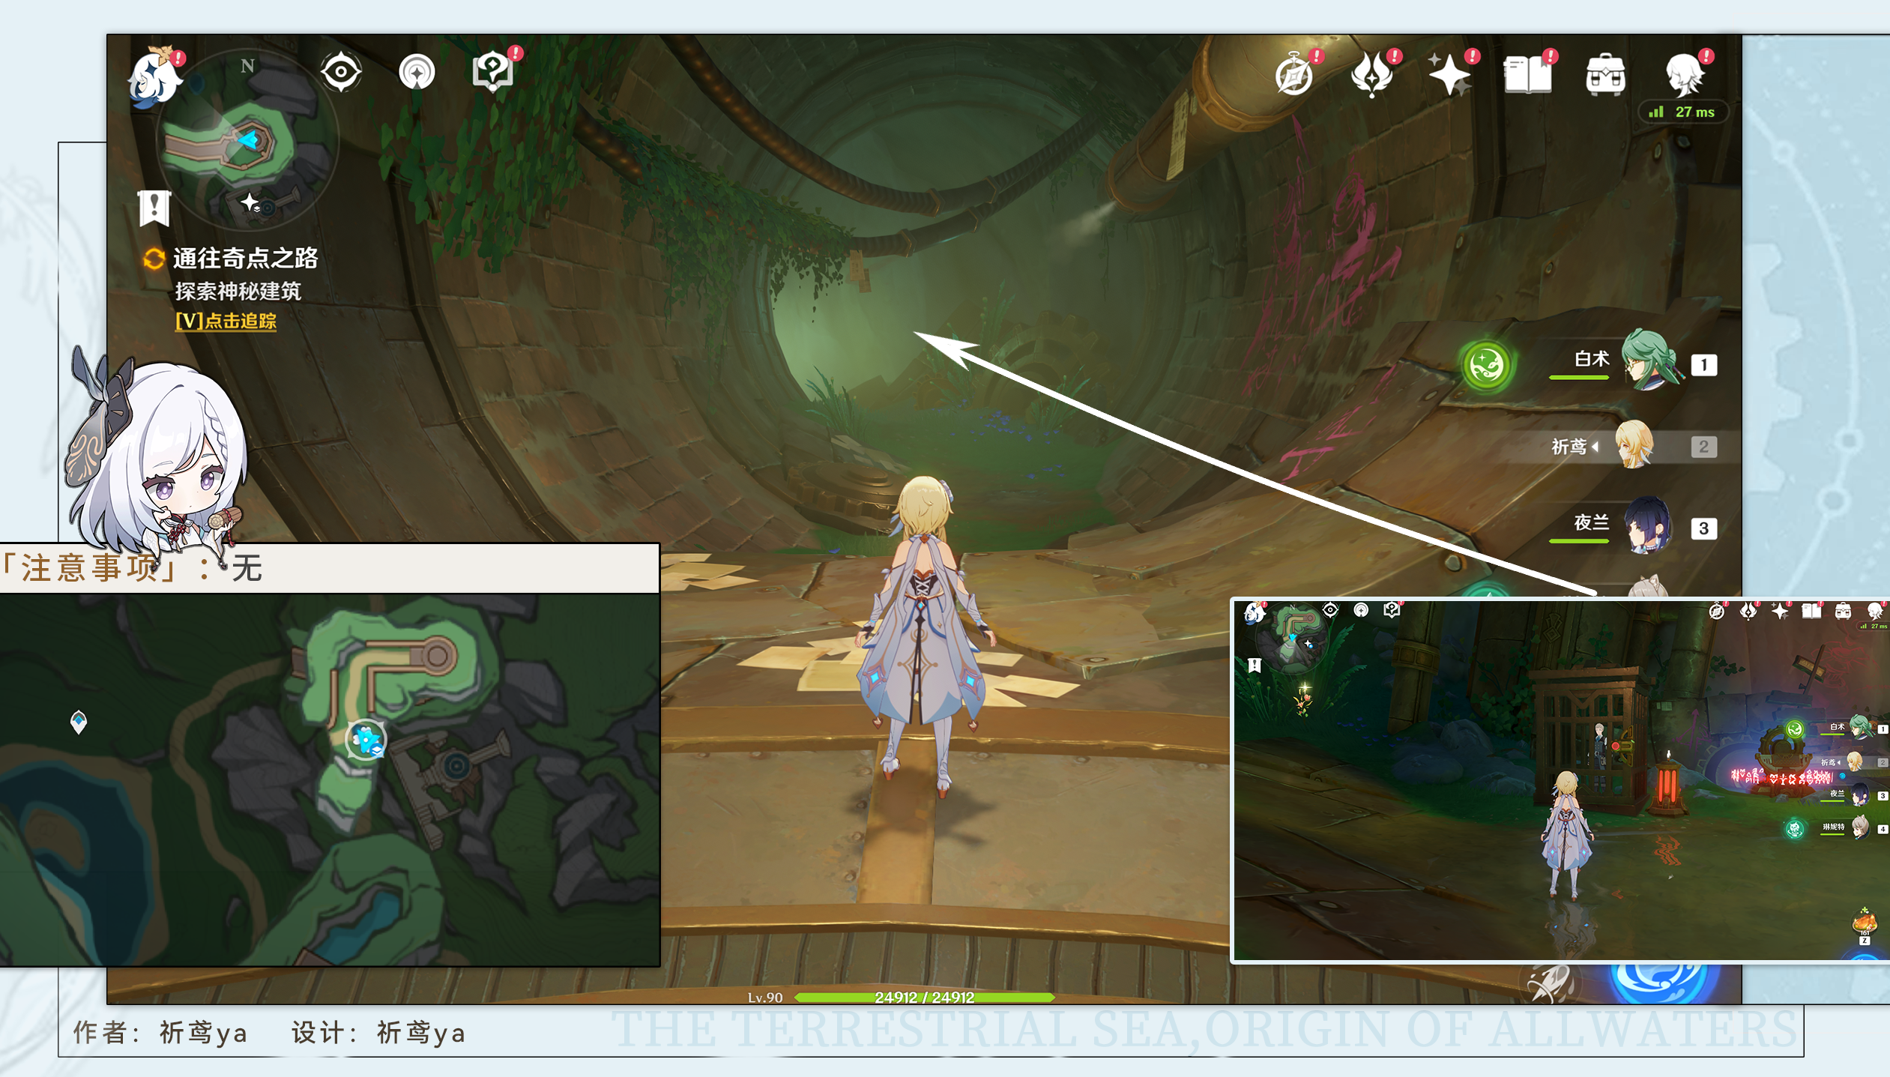Open the adventurer handbook book icon
Screen dimensions: 1890x1077
(x=1527, y=75)
